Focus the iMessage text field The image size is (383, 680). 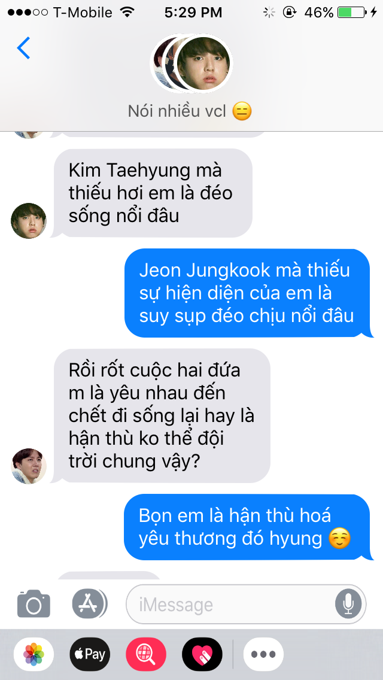246,604
